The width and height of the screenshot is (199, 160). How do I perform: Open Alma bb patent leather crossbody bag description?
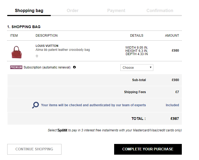point(63,50)
